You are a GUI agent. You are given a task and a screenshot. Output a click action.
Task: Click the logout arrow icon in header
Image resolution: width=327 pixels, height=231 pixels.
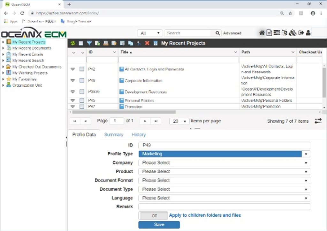tap(301, 33)
